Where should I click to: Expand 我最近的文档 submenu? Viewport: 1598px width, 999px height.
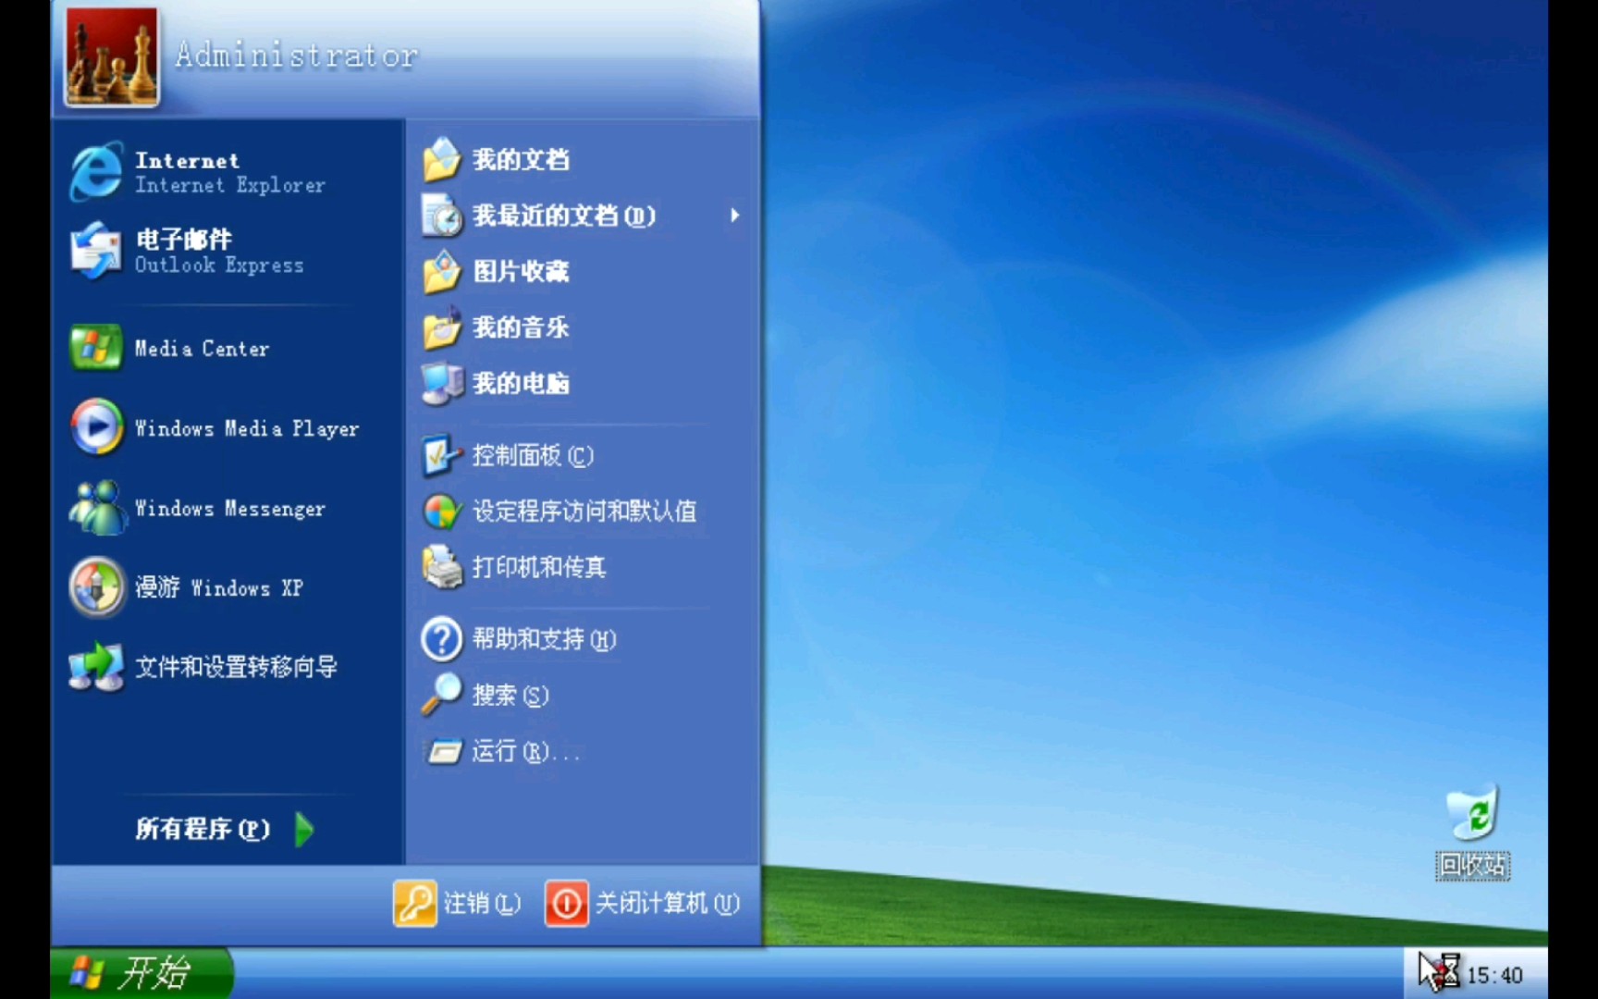pos(564,216)
